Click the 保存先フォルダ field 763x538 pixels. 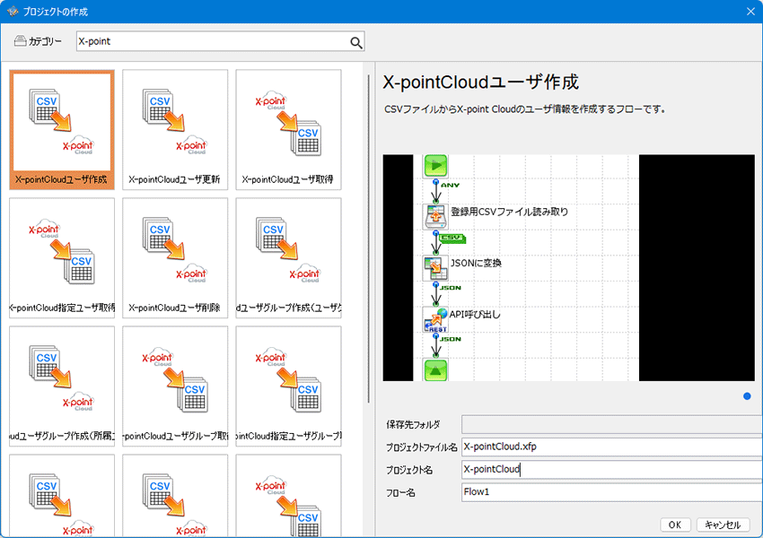pyautogui.click(x=612, y=424)
